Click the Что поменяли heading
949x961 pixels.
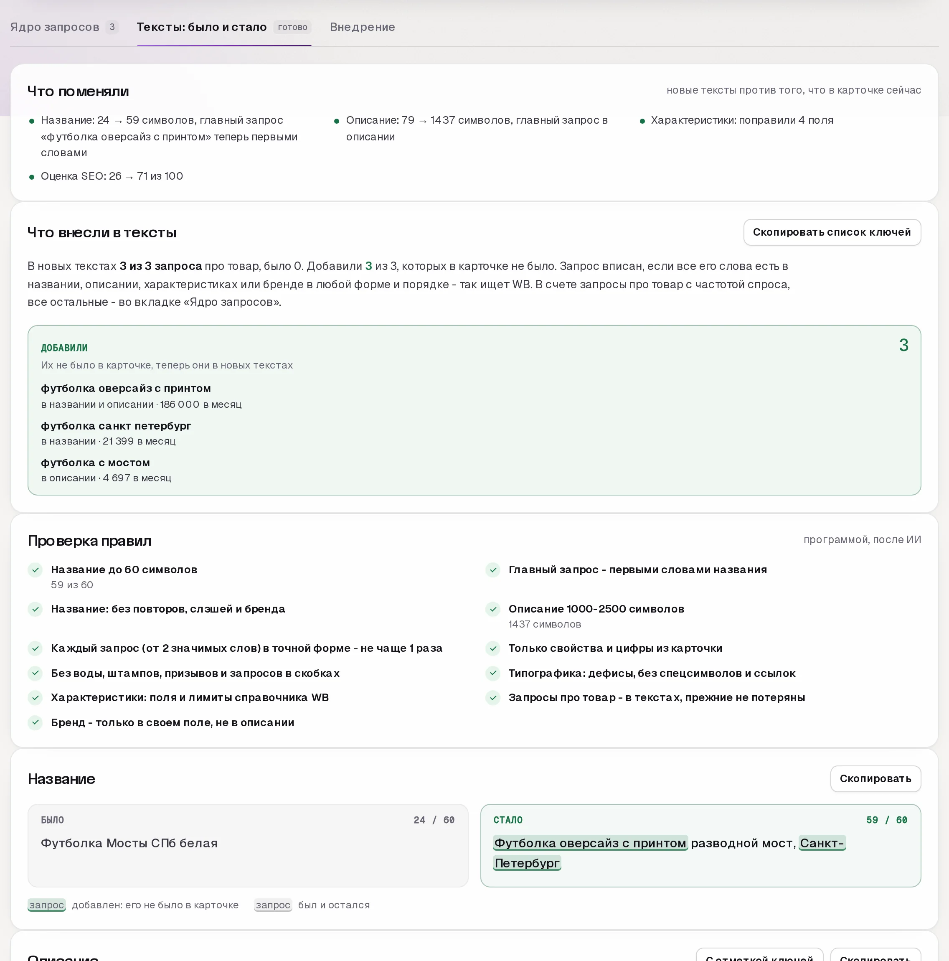point(78,91)
